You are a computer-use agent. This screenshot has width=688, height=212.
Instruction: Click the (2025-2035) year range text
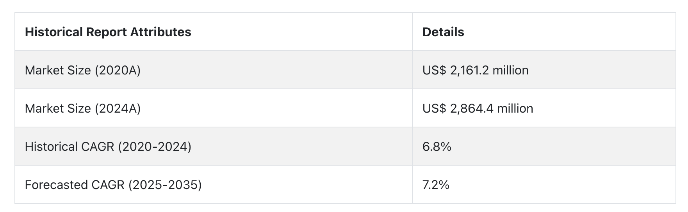click(165, 185)
